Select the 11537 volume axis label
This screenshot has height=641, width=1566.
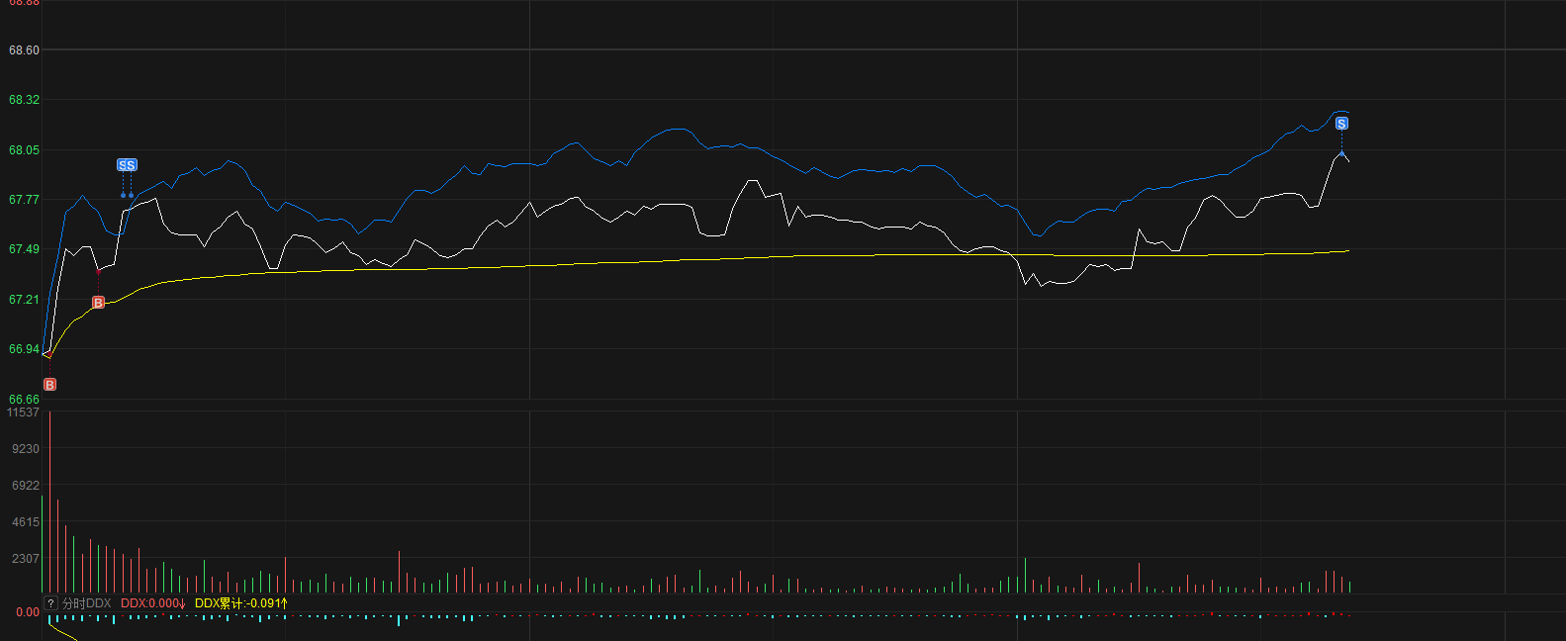(x=23, y=412)
